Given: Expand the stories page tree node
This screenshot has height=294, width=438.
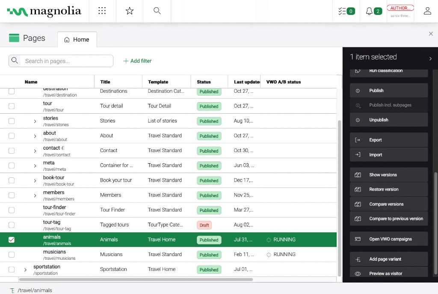Looking at the screenshot, I should point(35,121).
